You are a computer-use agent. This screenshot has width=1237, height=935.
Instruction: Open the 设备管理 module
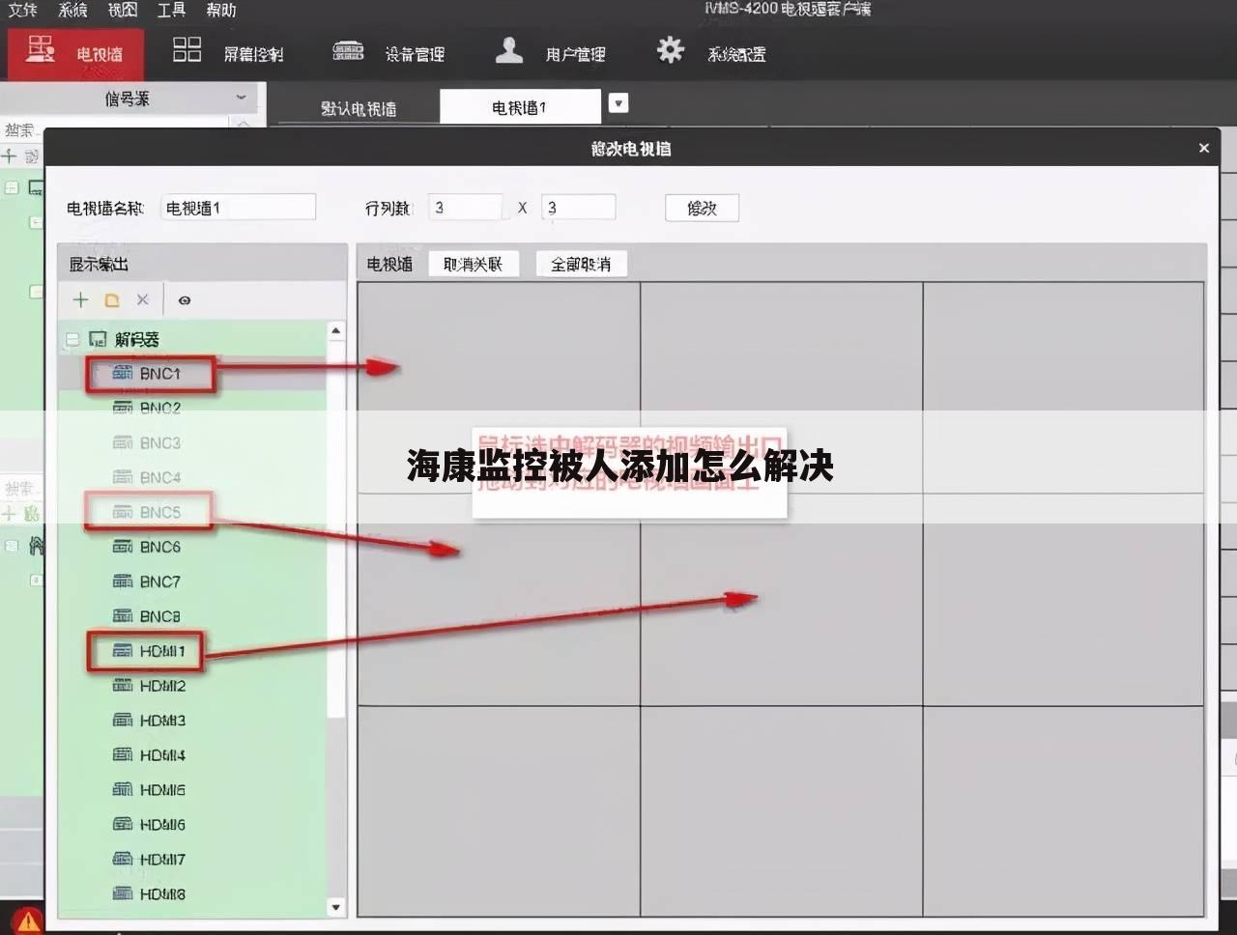(388, 53)
